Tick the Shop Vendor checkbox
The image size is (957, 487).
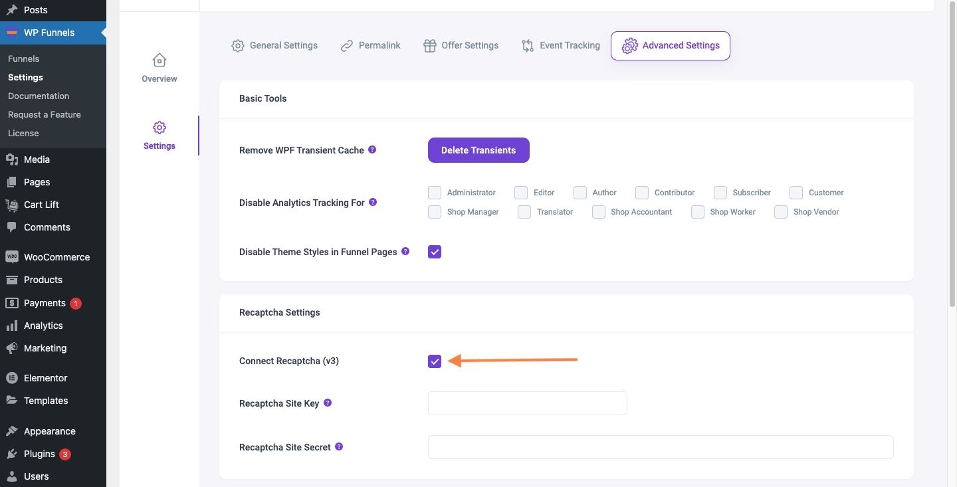[x=781, y=212]
